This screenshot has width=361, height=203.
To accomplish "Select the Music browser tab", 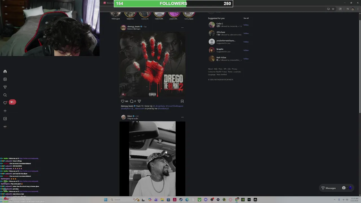I will click(x=108, y=3).
